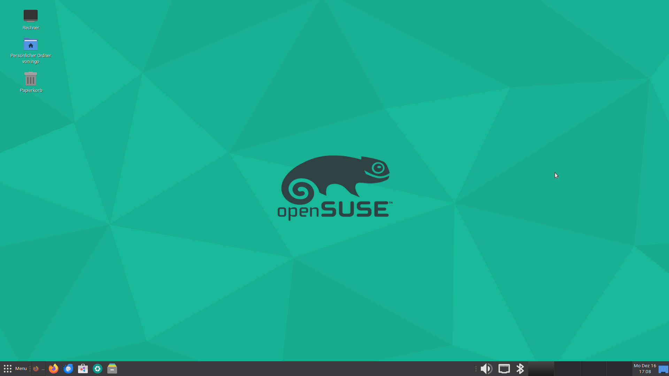Open the volume control speaker icon
669x376 pixels.
pos(486,369)
